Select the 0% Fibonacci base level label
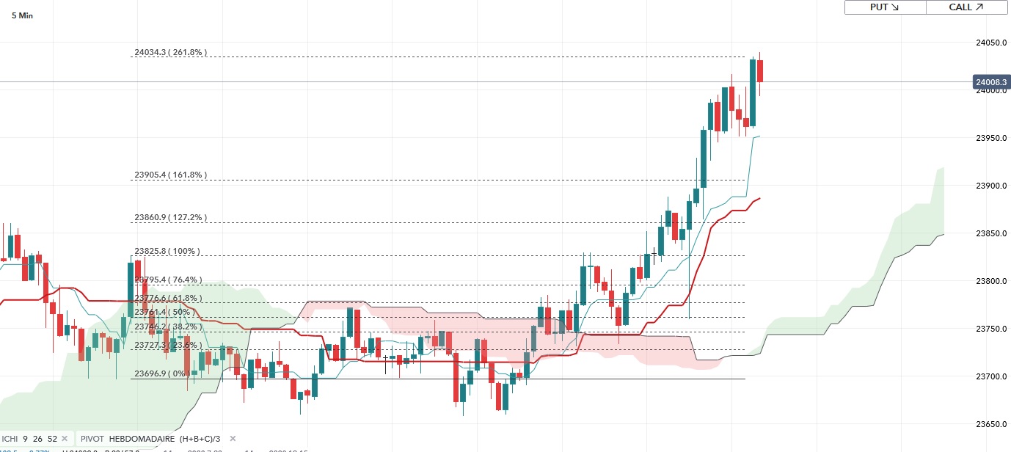The height and width of the screenshot is (452, 1011). point(162,374)
